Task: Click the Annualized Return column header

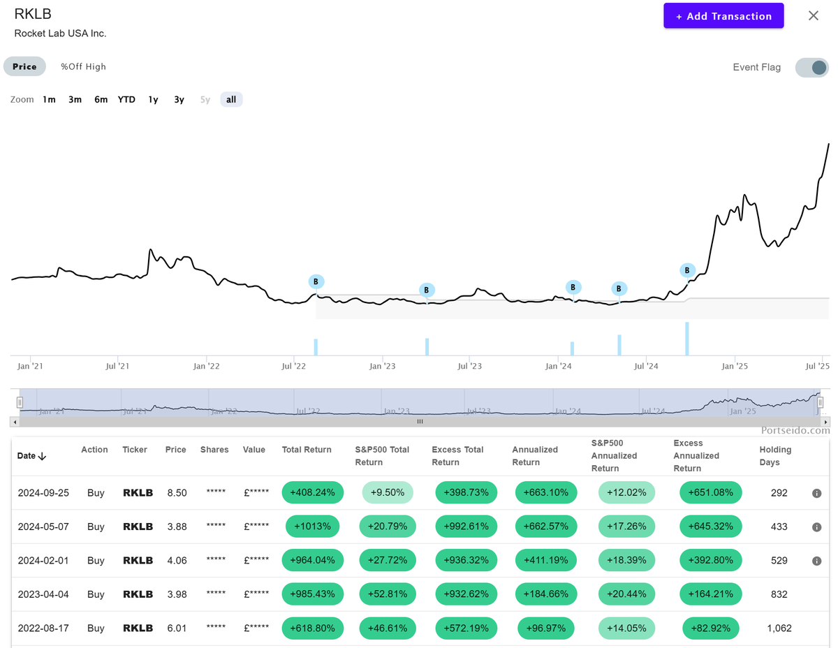Action: [536, 456]
